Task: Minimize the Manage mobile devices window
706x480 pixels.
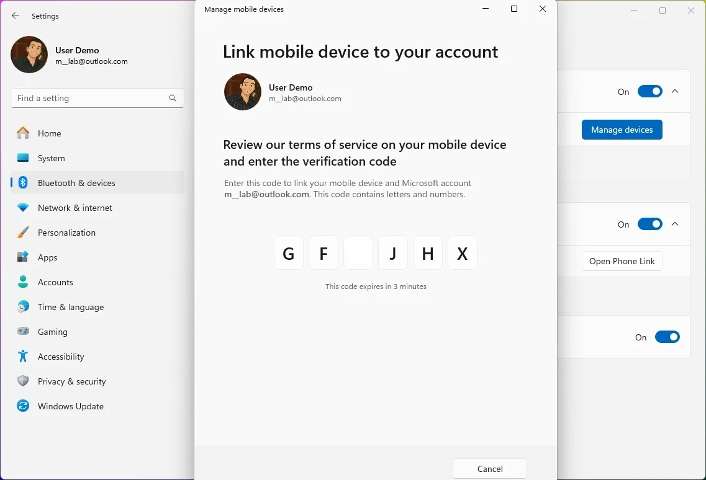Action: click(x=486, y=9)
